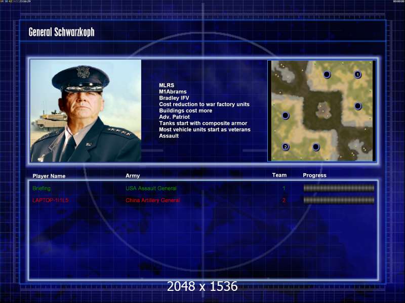
Task: Click the 'Assault' line in ability list
Action: [x=169, y=136]
